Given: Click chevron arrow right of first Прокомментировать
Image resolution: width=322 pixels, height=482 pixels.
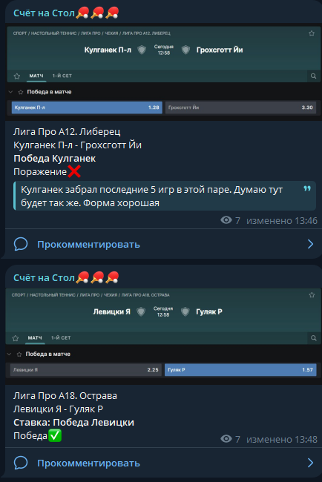Looking at the screenshot, I should coord(311,244).
